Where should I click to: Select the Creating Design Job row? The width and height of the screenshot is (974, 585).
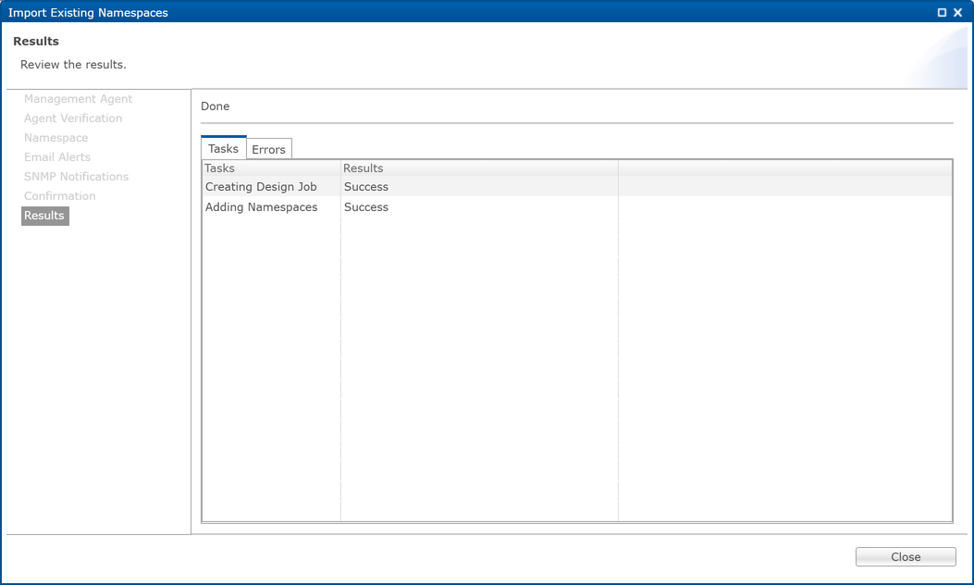pyautogui.click(x=577, y=186)
